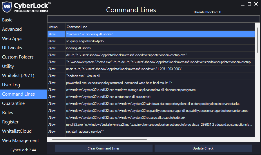The height and width of the screenshot is (155, 261).
Task: Click the Update Check button
Action: (x=203, y=148)
